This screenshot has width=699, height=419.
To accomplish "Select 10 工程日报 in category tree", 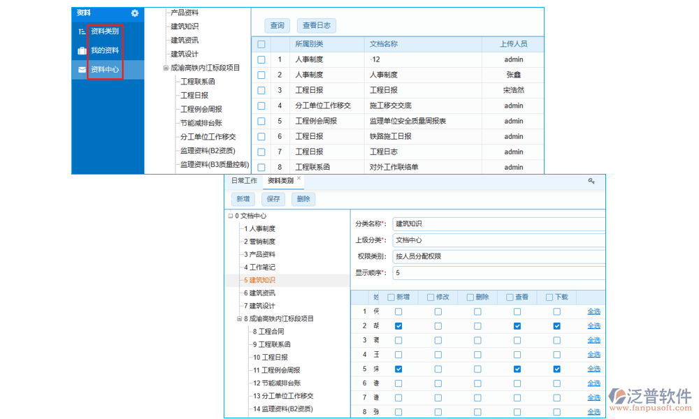I will coord(271,358).
